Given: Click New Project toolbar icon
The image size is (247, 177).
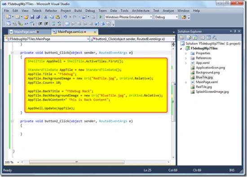Looking at the screenshot, I should 9,17.
